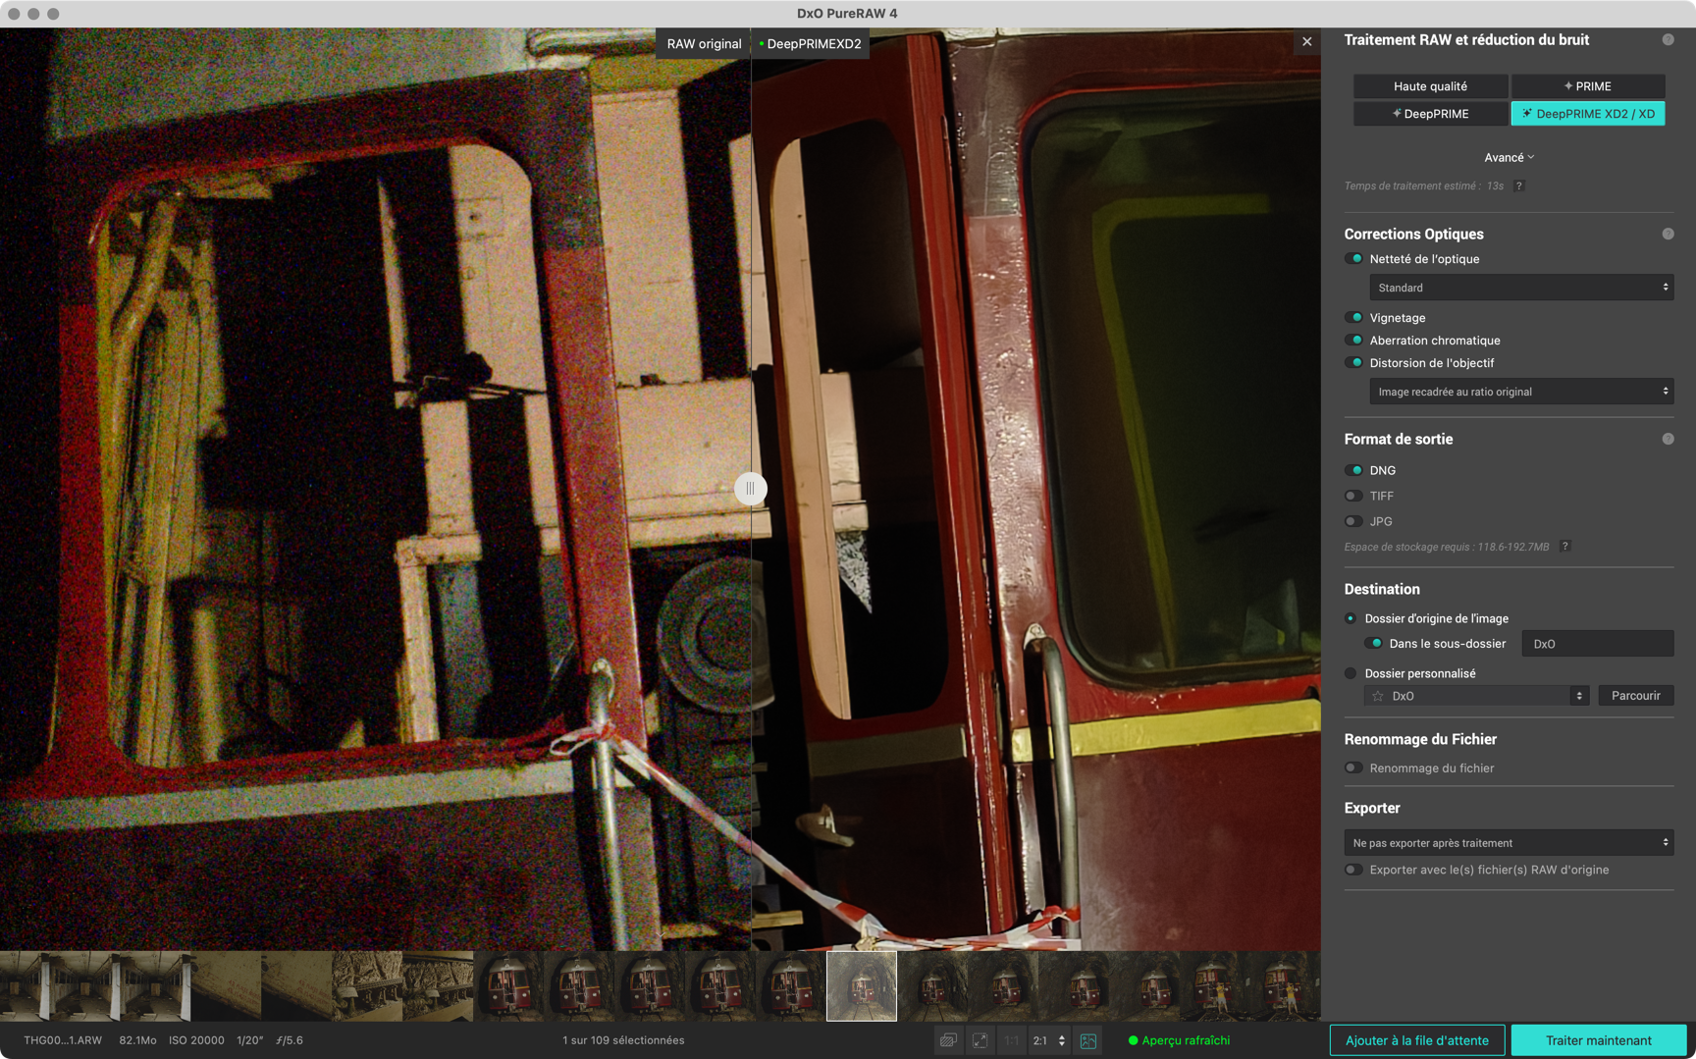Click the help icon beside estimated processing time
The width and height of the screenshot is (1696, 1059).
pos(1519,185)
